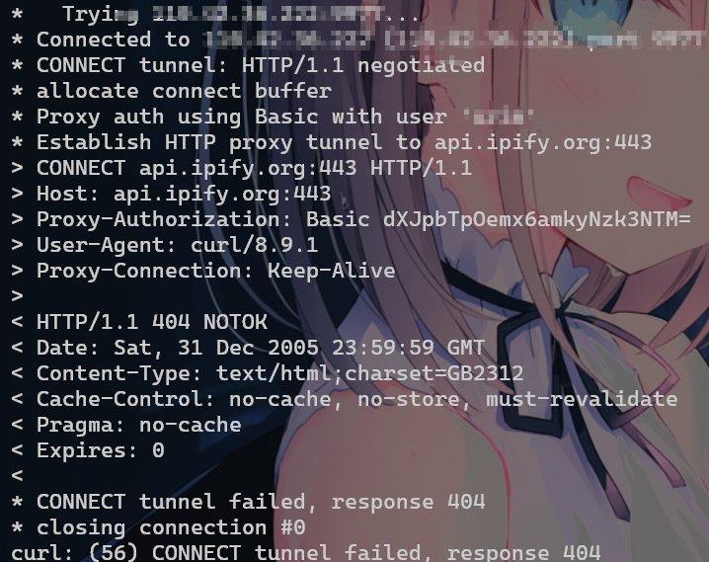The image size is (709, 562).
Task: Click the 'CONNECT tunnel: HTTP/1.1 negotiated' line
Action: click(x=248, y=65)
